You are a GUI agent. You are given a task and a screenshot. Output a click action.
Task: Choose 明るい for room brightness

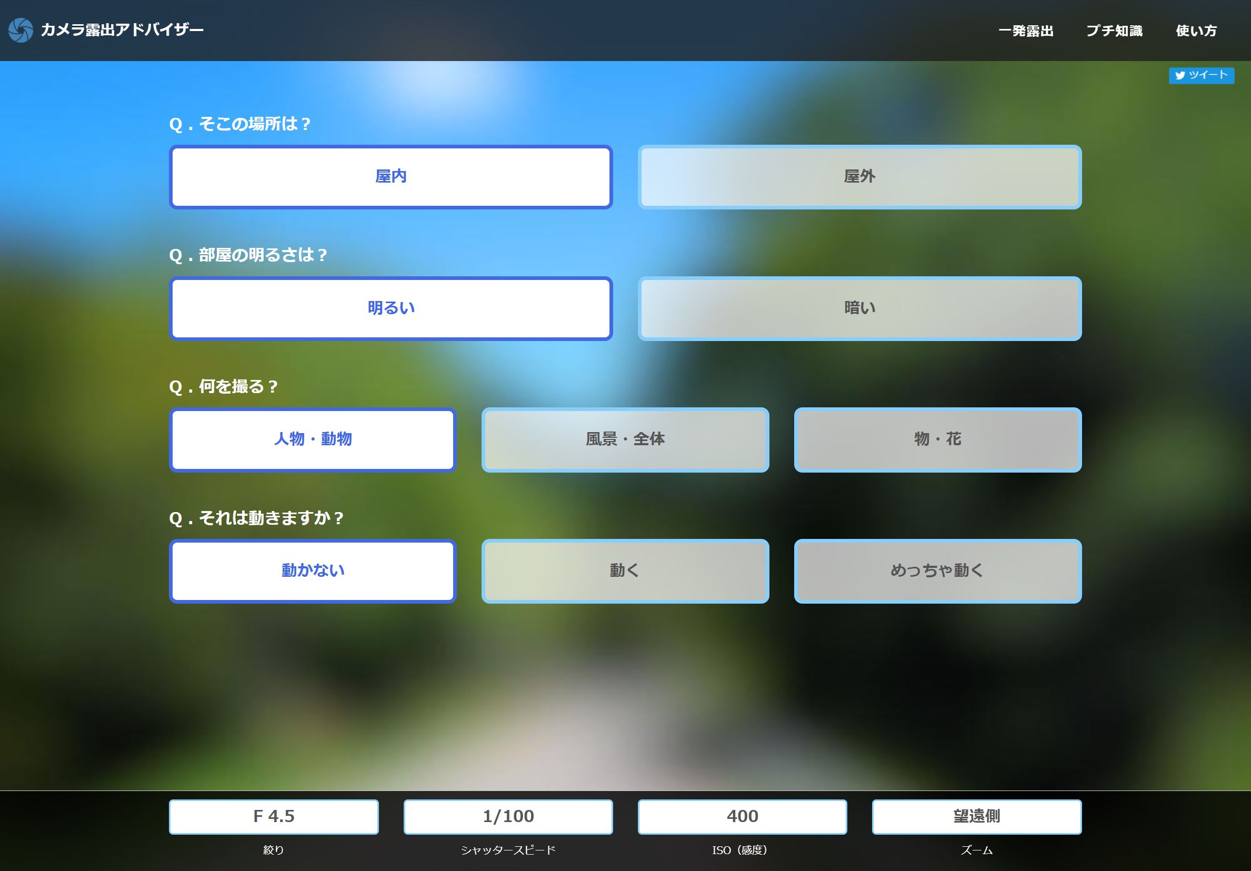[x=391, y=308]
